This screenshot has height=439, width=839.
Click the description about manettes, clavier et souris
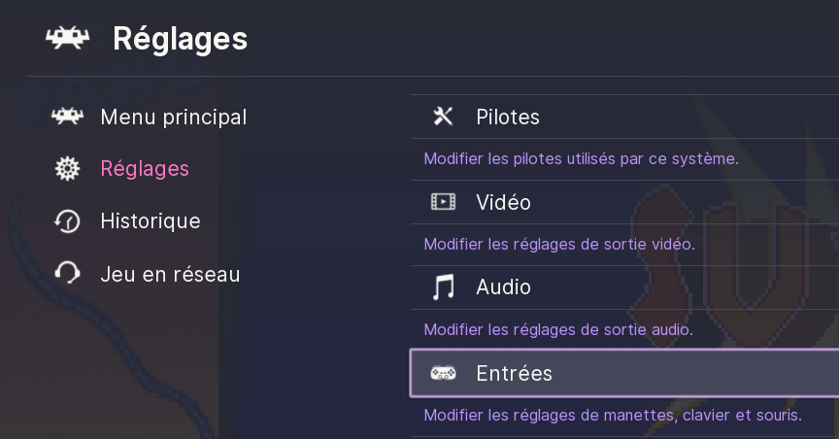pos(613,416)
